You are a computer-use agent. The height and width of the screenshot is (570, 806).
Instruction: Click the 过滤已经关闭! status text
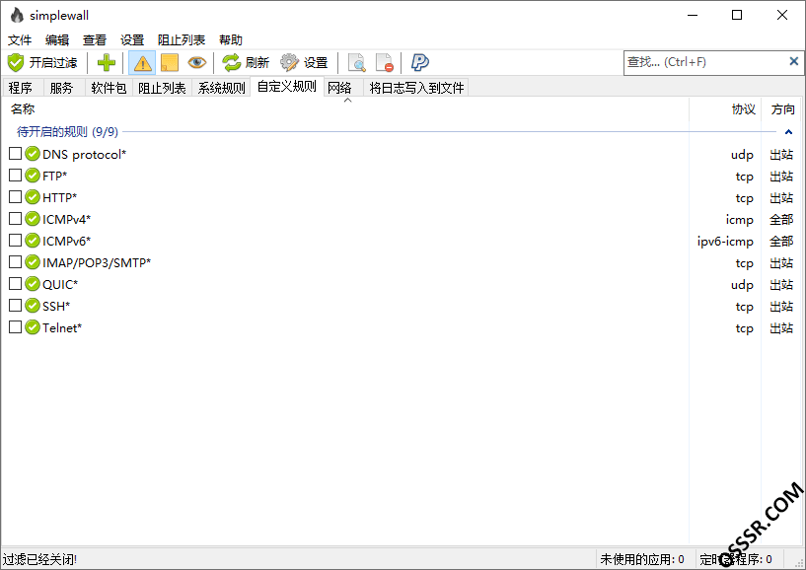point(39,559)
